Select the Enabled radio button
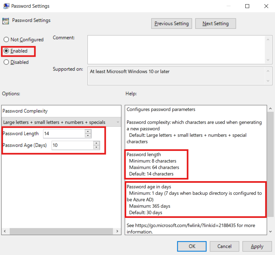Image resolution: width=275 pixels, height=255 pixels. [6, 51]
